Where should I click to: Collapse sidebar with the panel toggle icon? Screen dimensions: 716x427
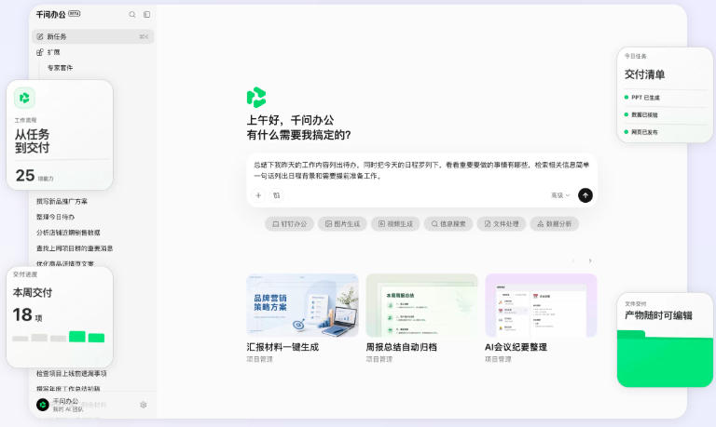[x=147, y=15]
